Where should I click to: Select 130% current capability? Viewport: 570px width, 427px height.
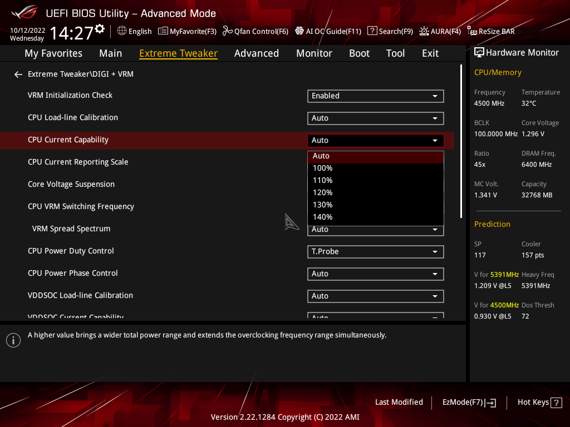click(x=376, y=205)
